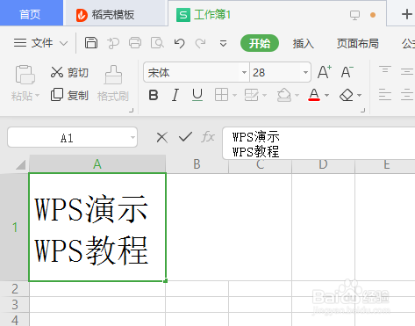Apply cell borders icon
This screenshot has width=415, height=326.
coord(221,95)
